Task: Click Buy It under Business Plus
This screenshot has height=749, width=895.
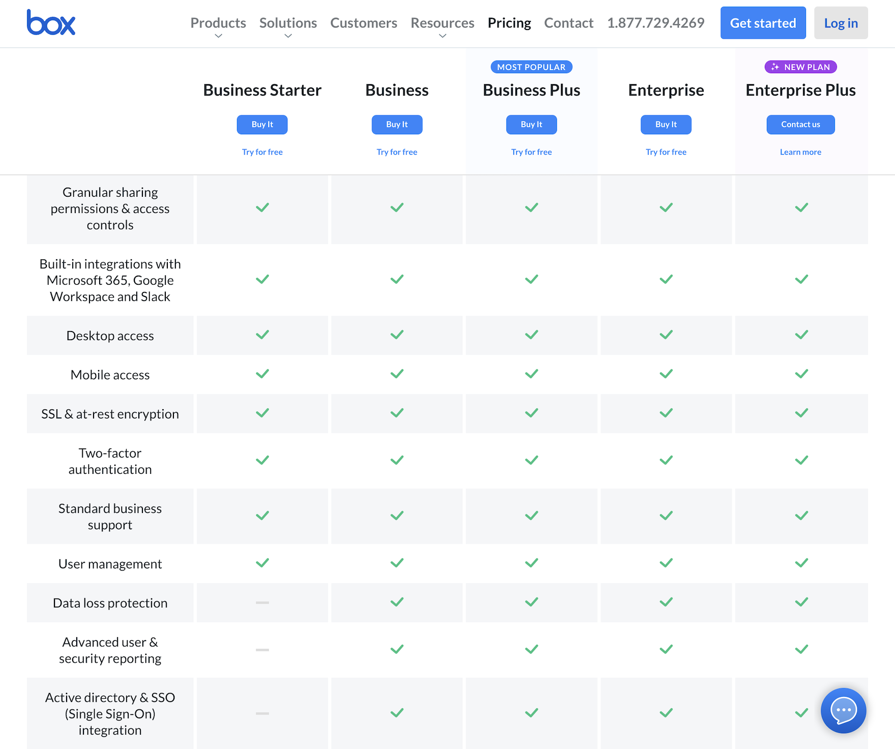Action: coord(531,125)
